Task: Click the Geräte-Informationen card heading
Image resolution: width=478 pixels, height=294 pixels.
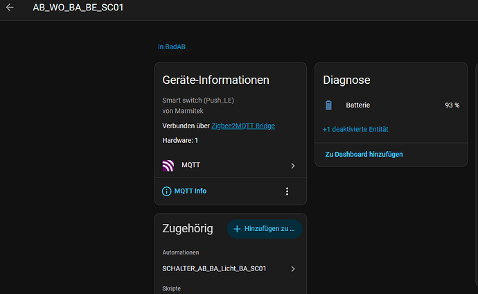Action: 216,80
